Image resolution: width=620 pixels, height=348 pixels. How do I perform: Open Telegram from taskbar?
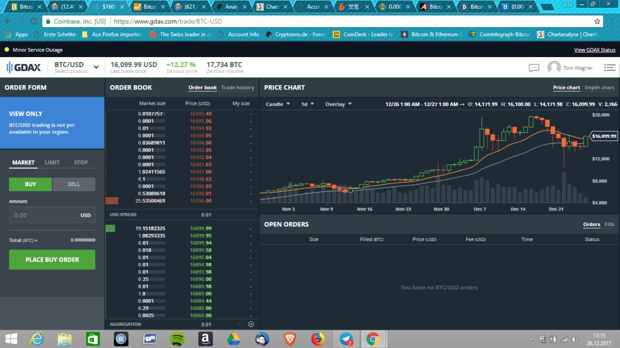click(346, 339)
